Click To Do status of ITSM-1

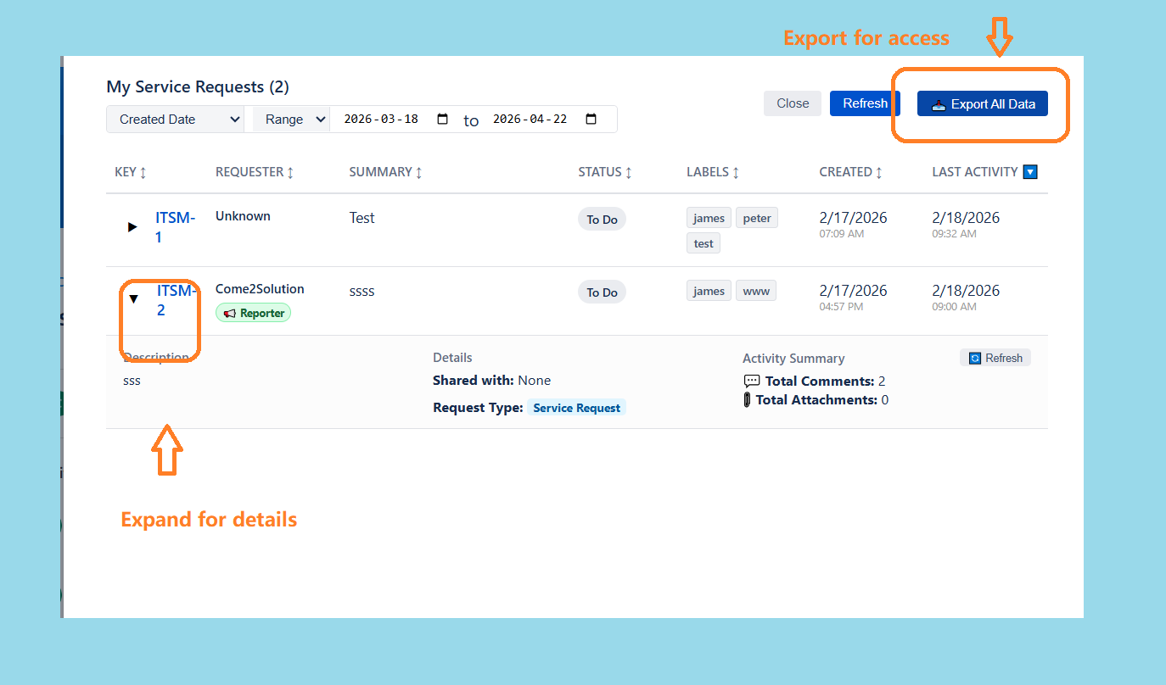[x=603, y=220]
